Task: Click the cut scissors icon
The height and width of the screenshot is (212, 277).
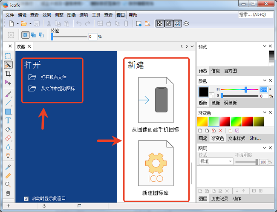Action: (49, 23)
